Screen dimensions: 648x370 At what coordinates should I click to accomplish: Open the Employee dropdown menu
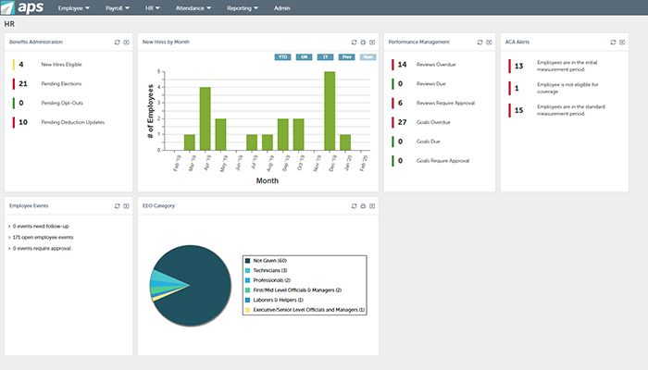73,7
